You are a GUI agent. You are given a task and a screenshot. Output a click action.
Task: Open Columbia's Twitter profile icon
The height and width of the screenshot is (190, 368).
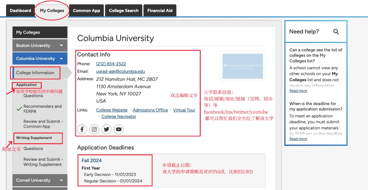(x=106, y=129)
